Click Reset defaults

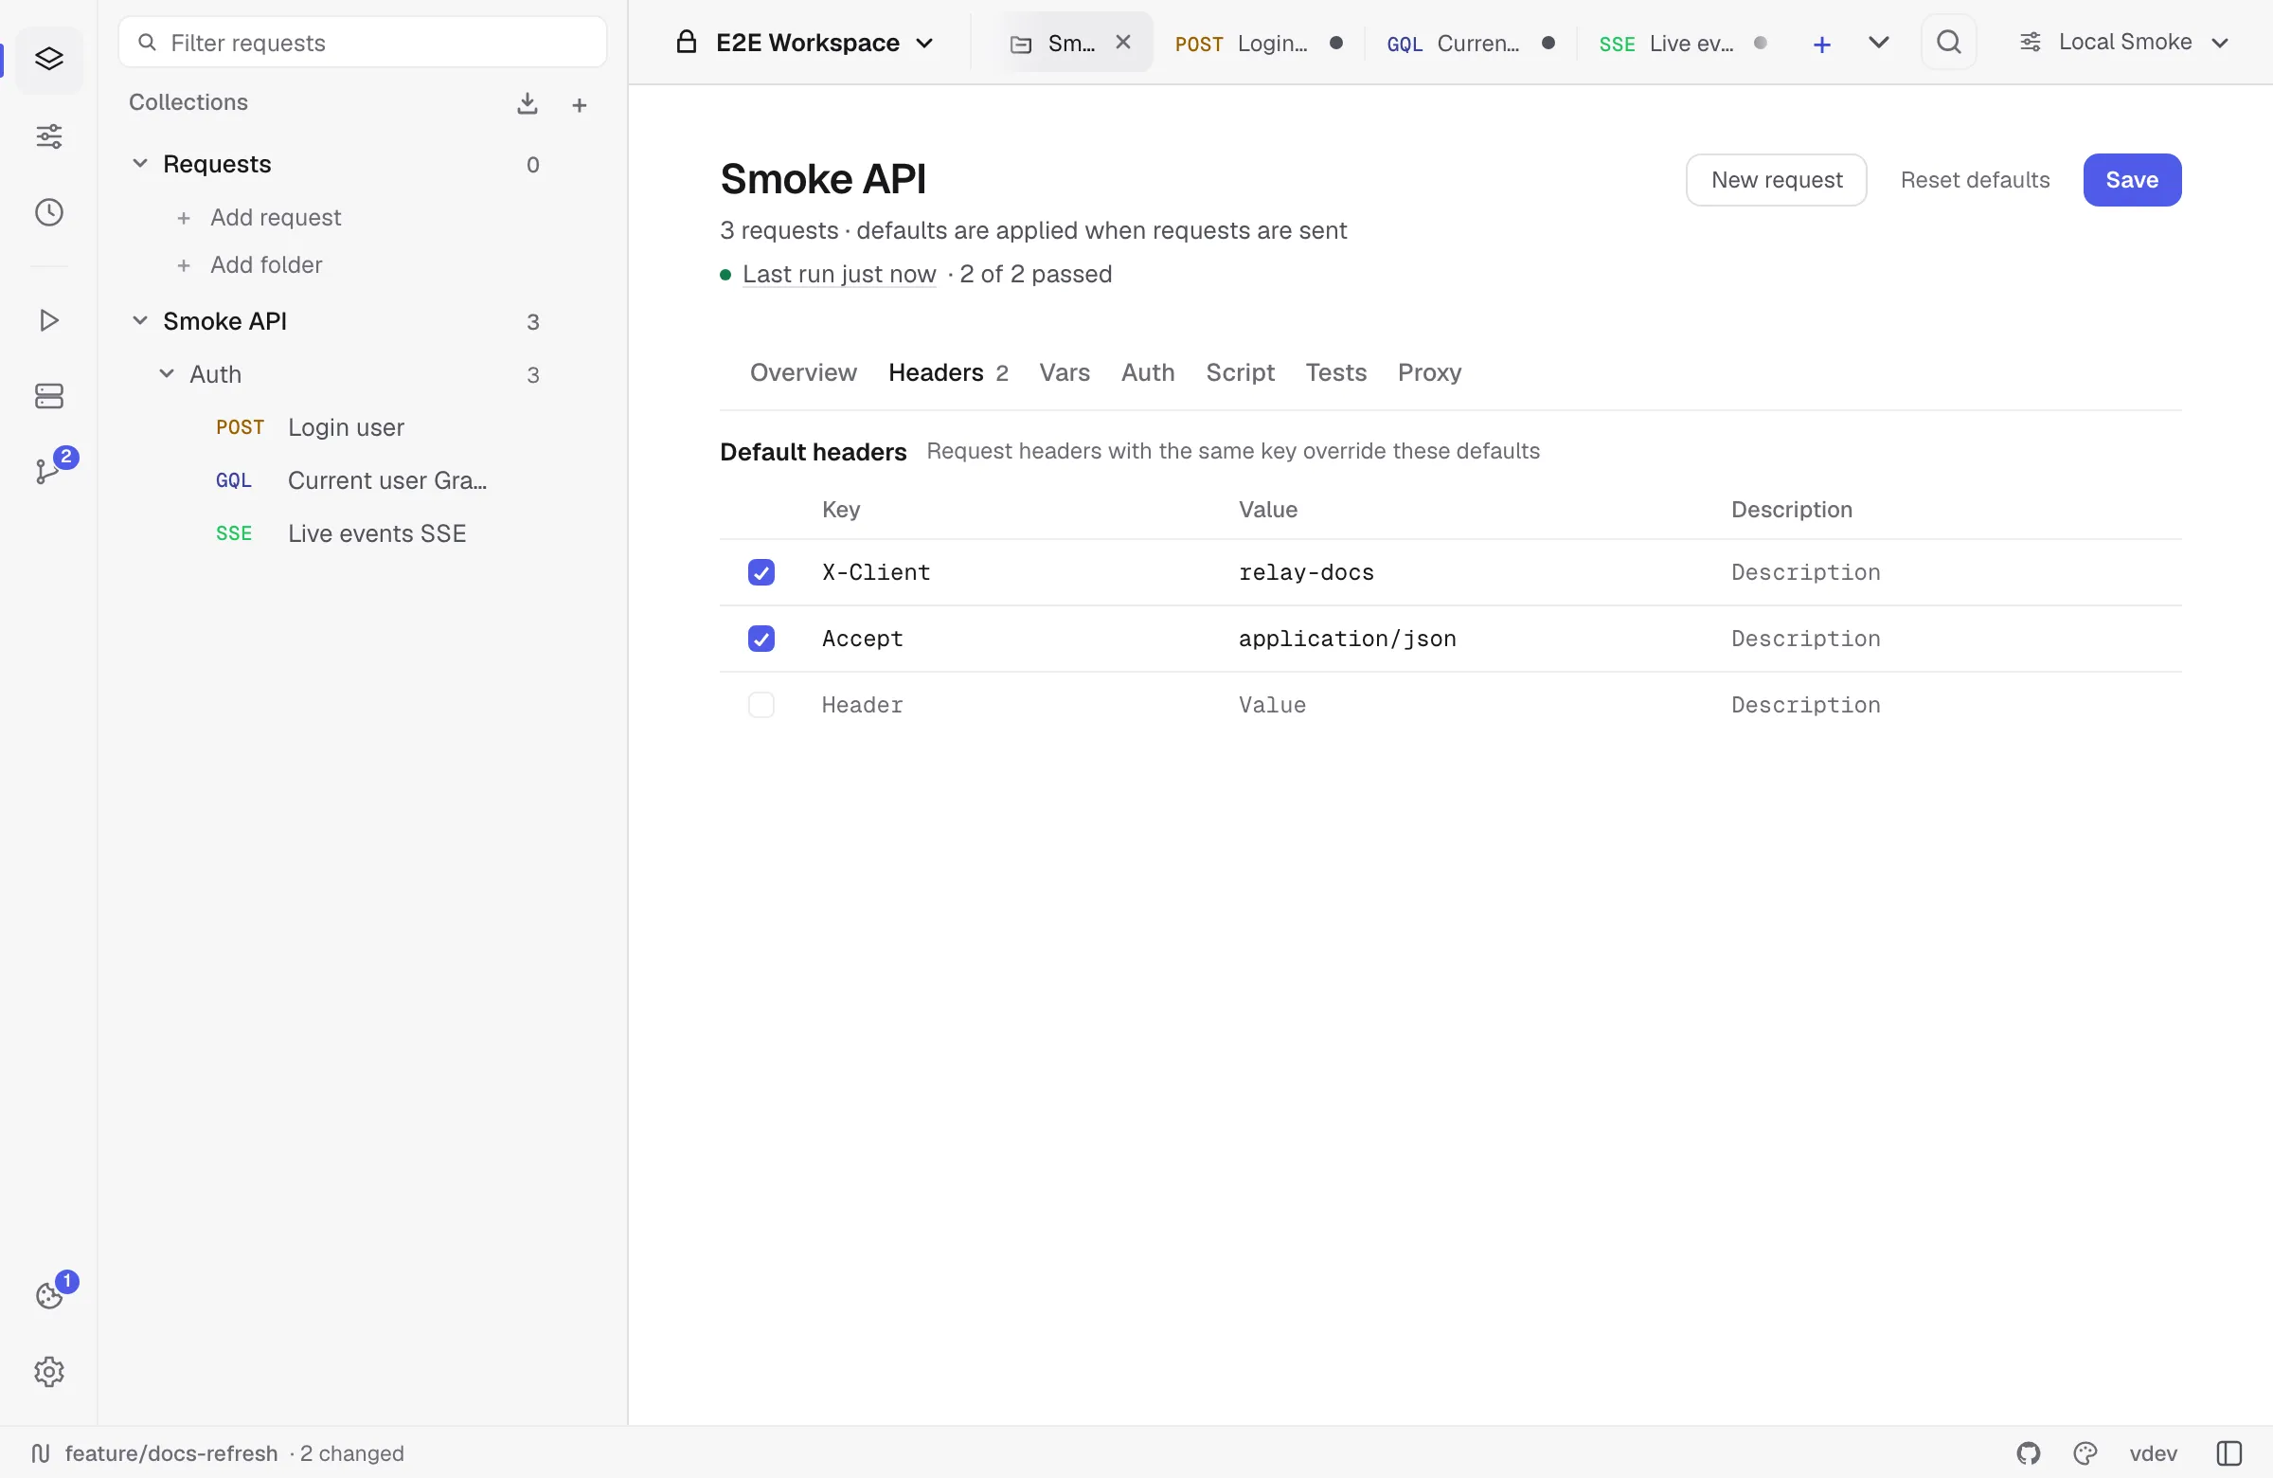[1974, 180]
